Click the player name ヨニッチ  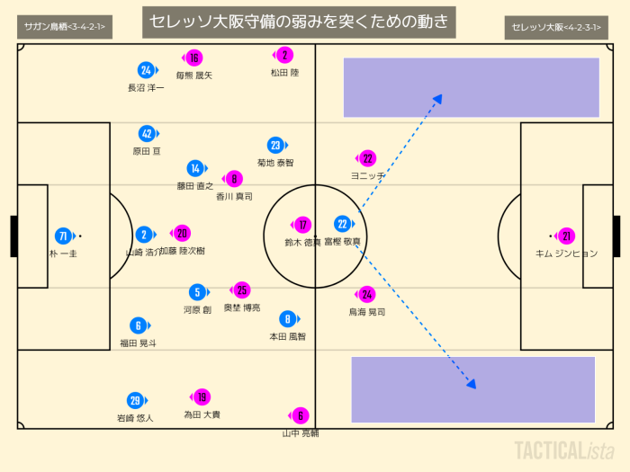point(368,175)
